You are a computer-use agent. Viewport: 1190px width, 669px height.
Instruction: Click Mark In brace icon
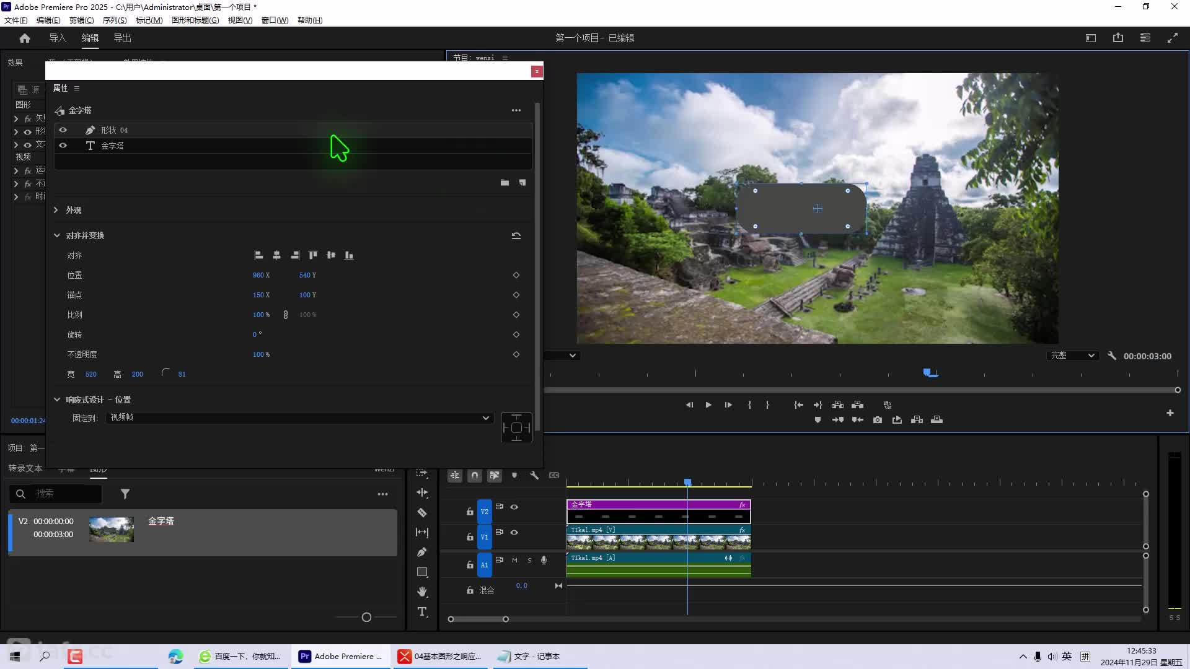pyautogui.click(x=749, y=404)
